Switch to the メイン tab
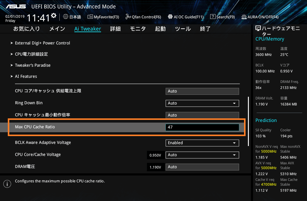Image resolution: width=307 pixels, height=201 pixels. [x=57, y=29]
